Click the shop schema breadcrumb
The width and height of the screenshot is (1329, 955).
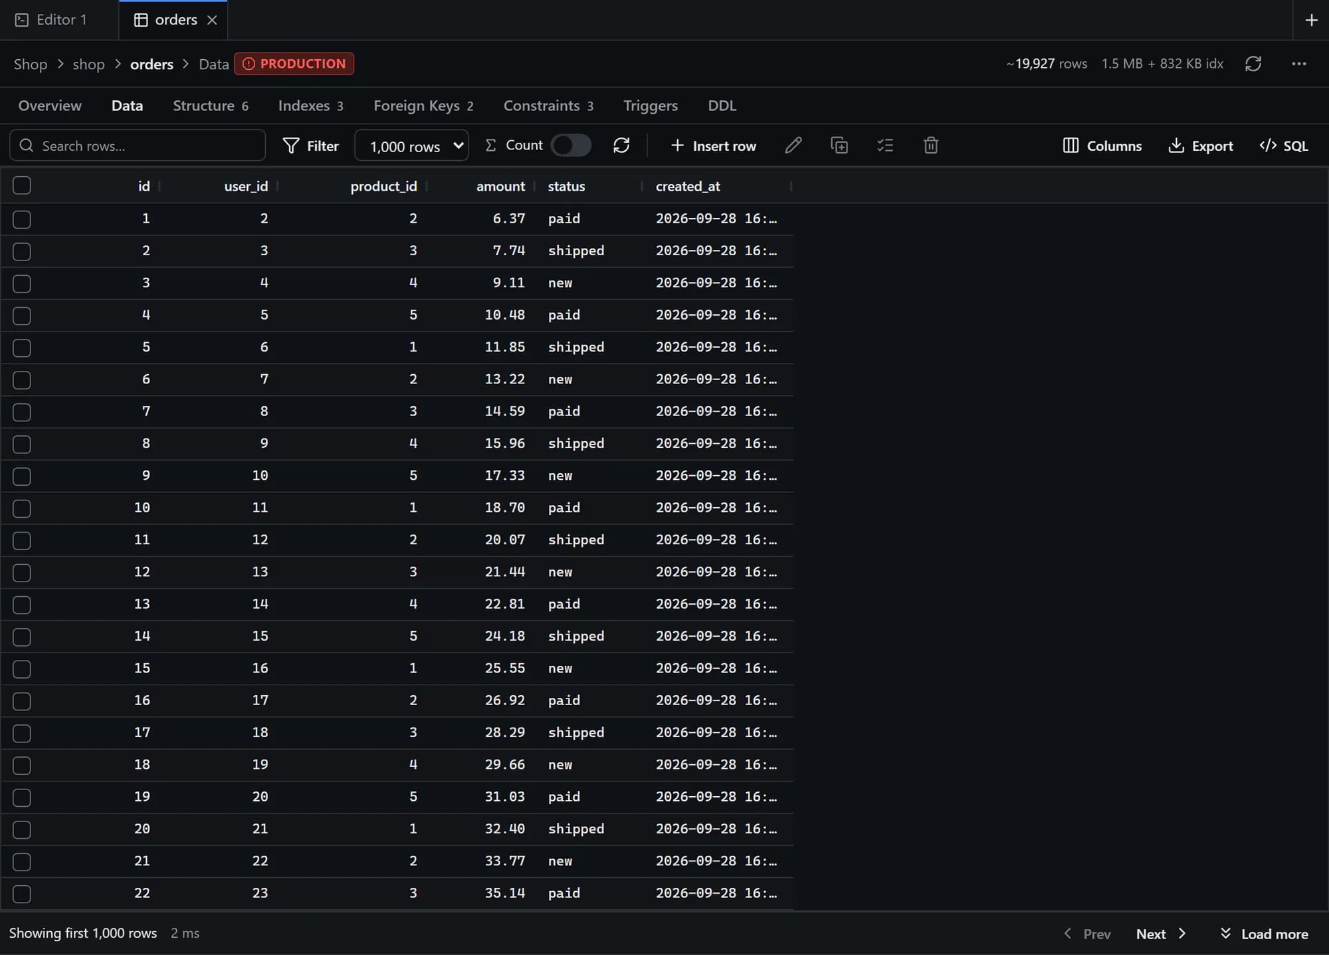tap(88, 64)
